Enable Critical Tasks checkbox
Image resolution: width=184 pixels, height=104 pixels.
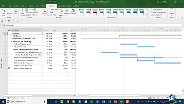[x=48, y=10]
